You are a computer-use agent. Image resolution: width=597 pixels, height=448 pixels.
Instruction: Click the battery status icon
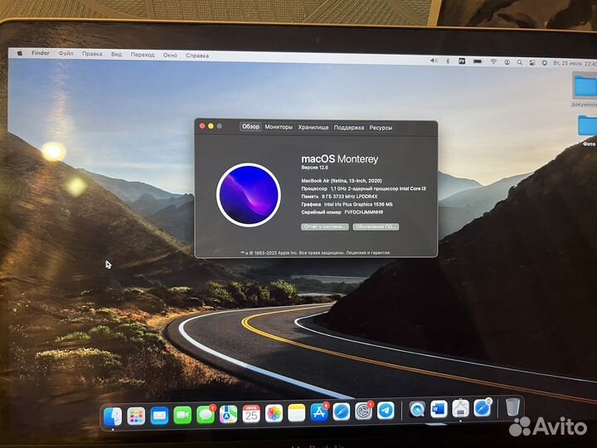click(478, 61)
